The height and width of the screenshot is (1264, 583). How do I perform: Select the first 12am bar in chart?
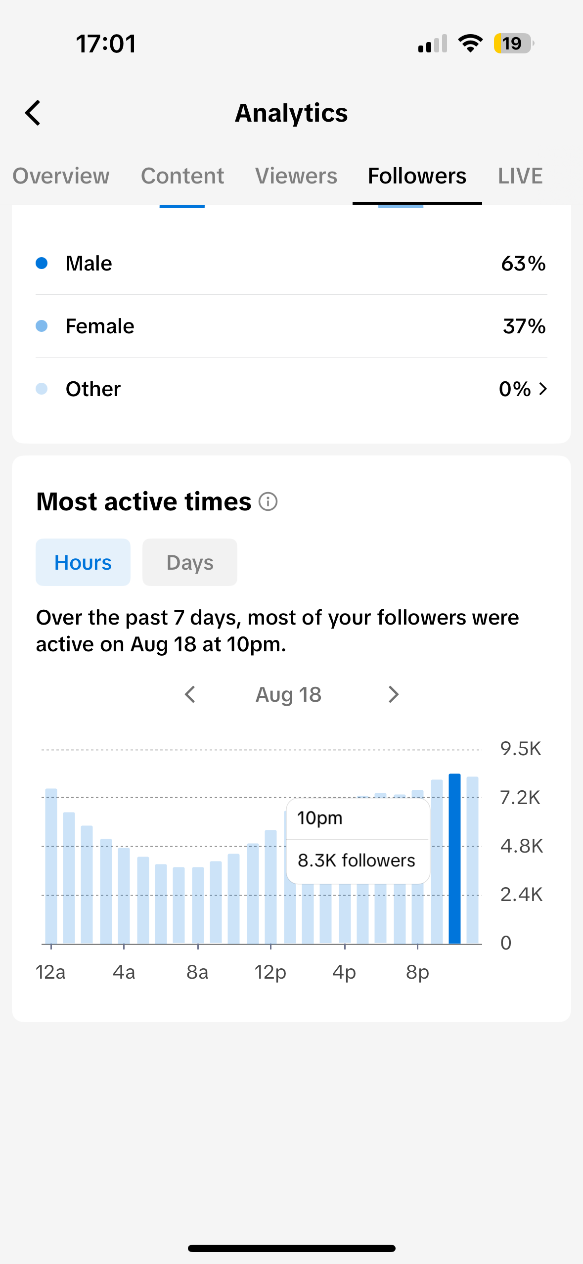coord(51,866)
